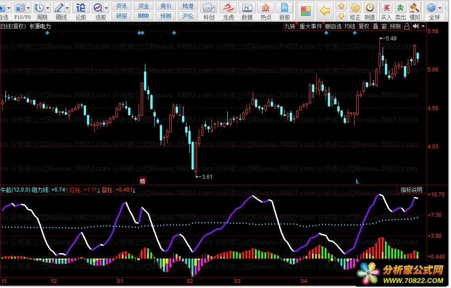The height and width of the screenshot is (288, 451).
Task: Click the 修正 refresh icon
Action: coord(355,8)
